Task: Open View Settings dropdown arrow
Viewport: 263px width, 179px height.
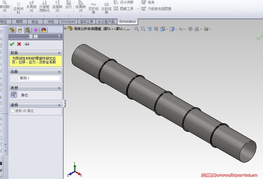Action: (x=210, y=29)
